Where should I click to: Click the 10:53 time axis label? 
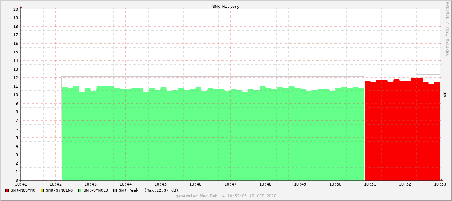[x=440, y=184]
